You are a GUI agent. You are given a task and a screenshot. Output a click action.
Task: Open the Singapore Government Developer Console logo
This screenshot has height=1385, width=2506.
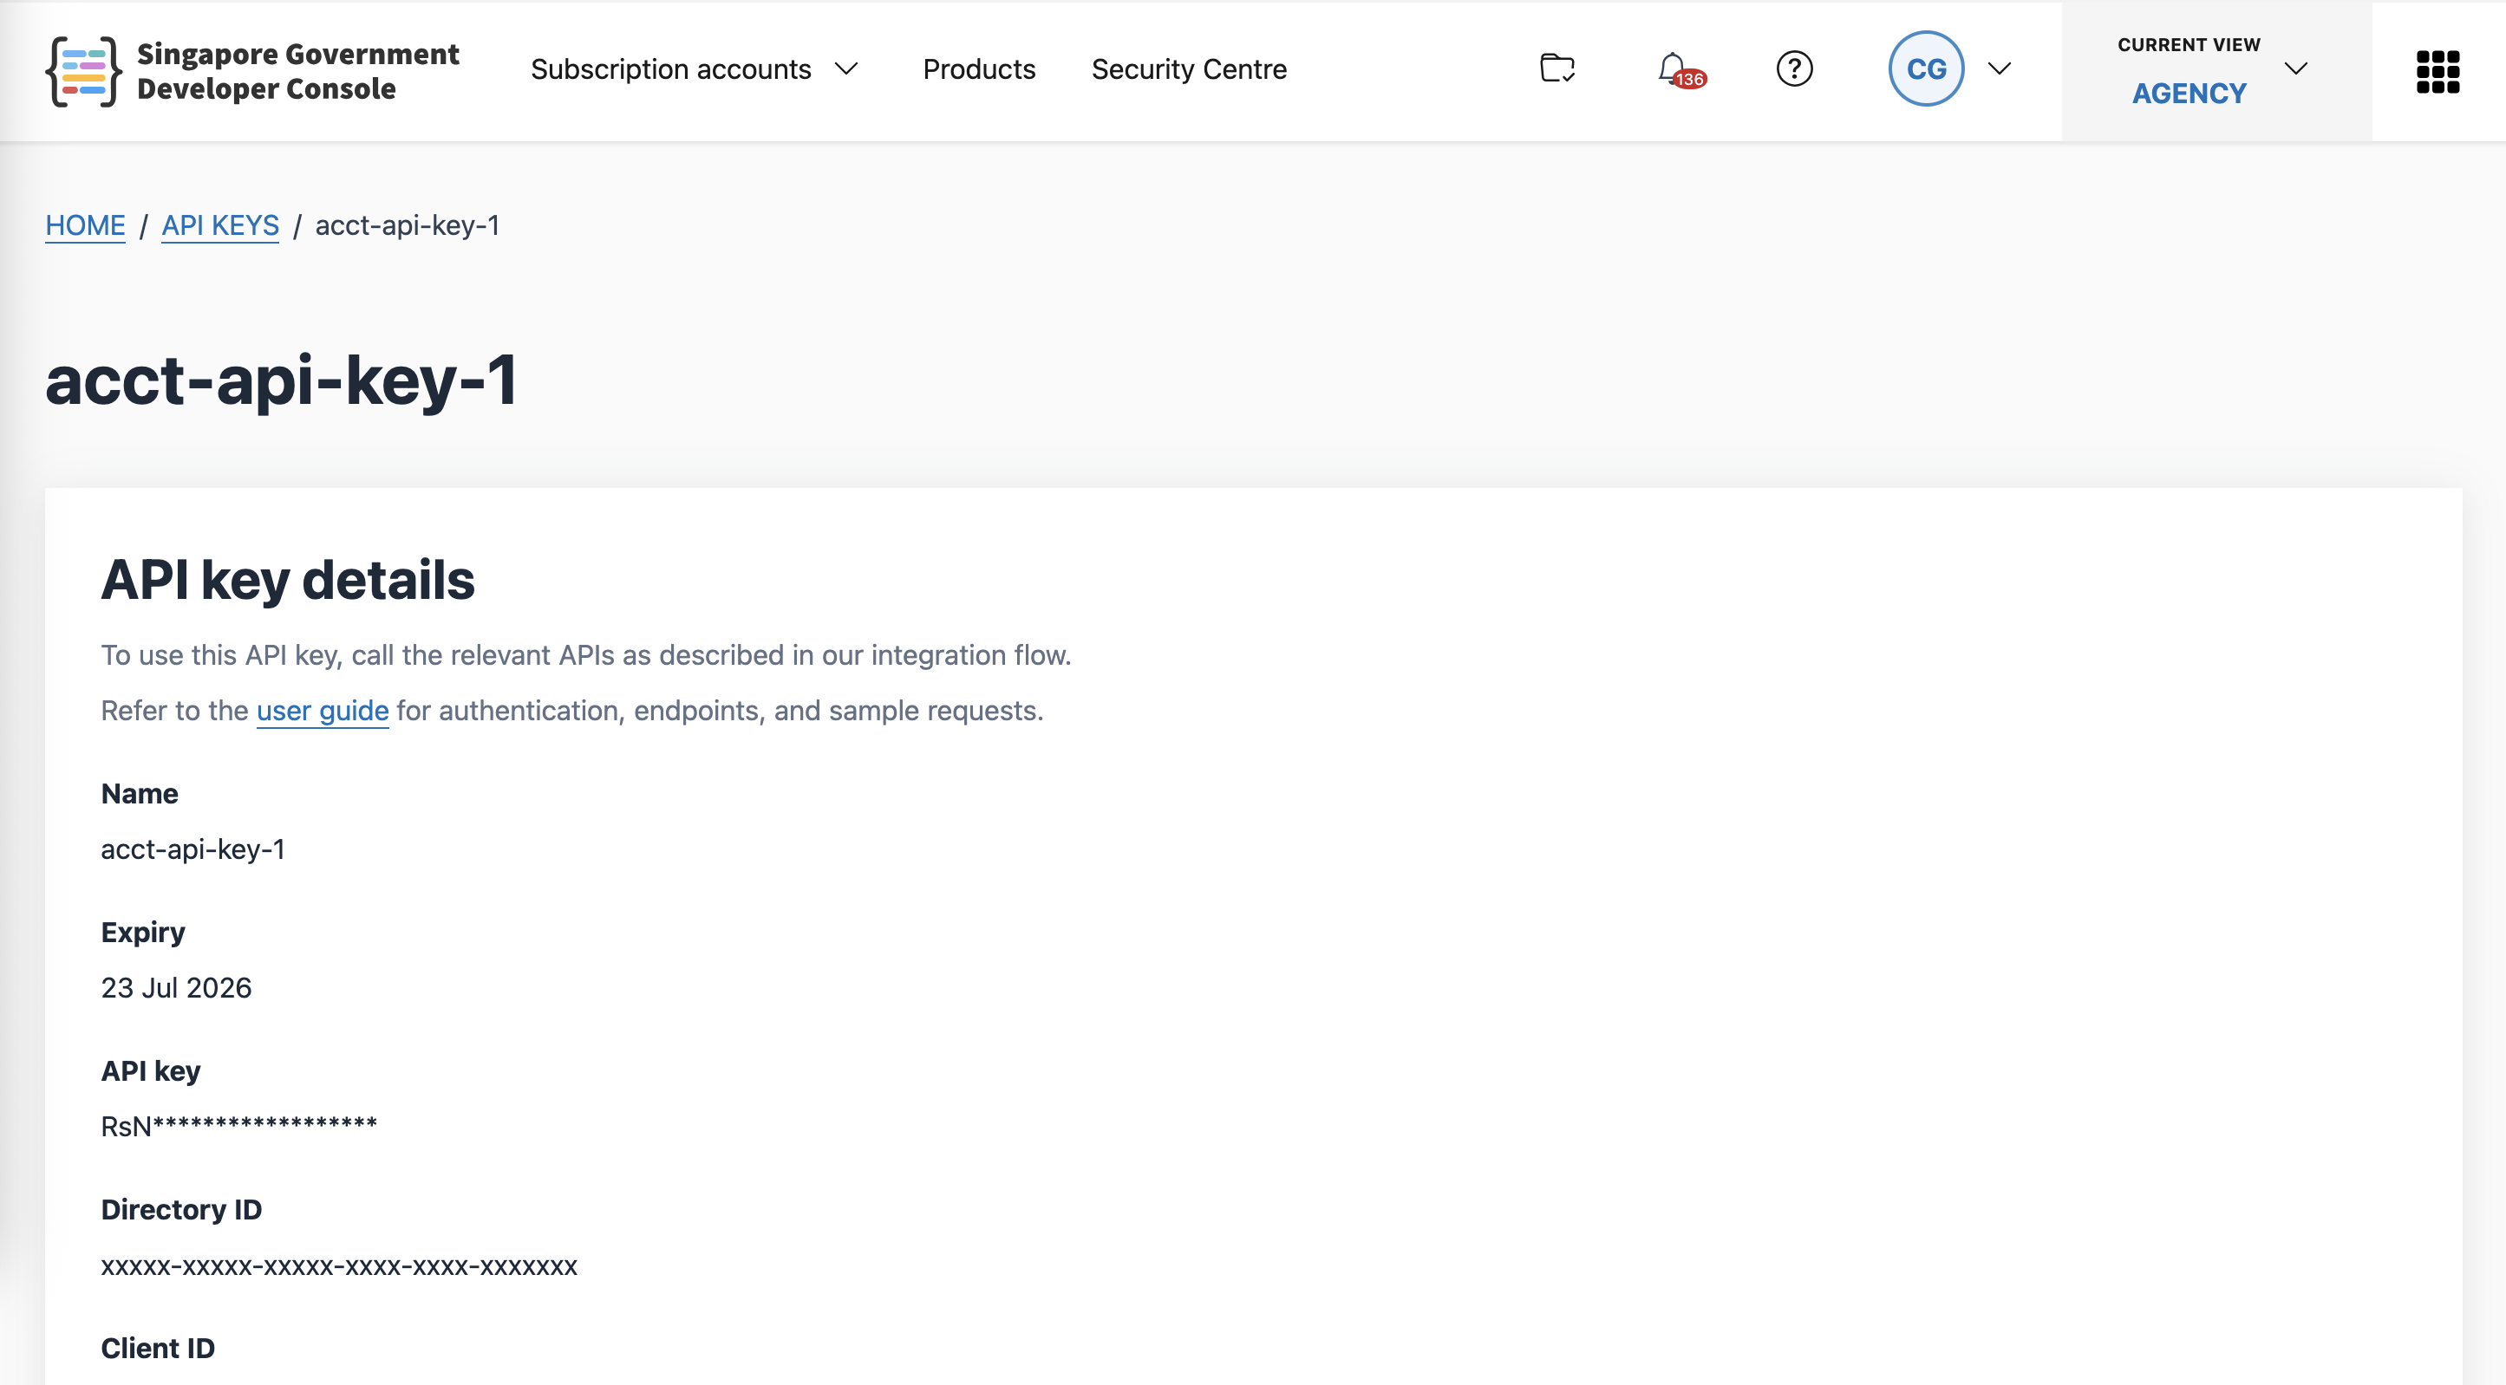click(x=252, y=71)
